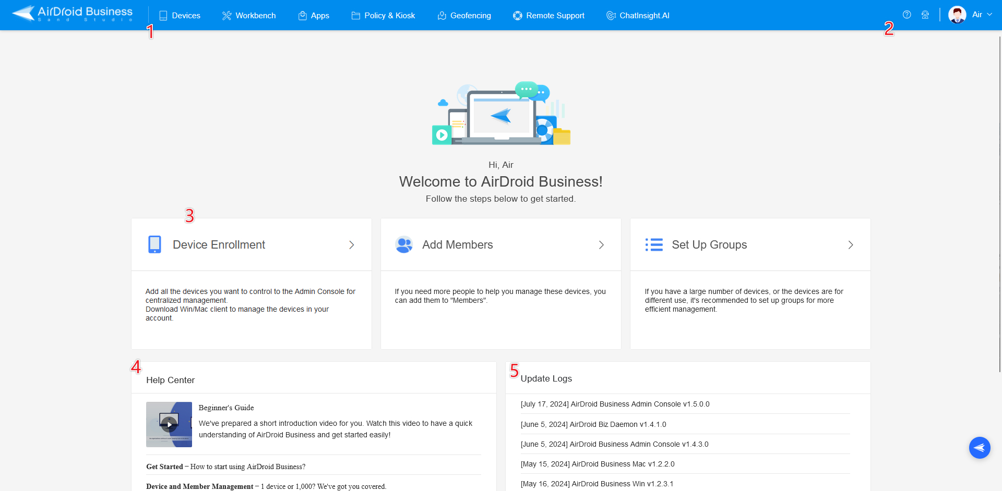The width and height of the screenshot is (1002, 491).
Task: Click the Add Members description text
Action: (500, 296)
